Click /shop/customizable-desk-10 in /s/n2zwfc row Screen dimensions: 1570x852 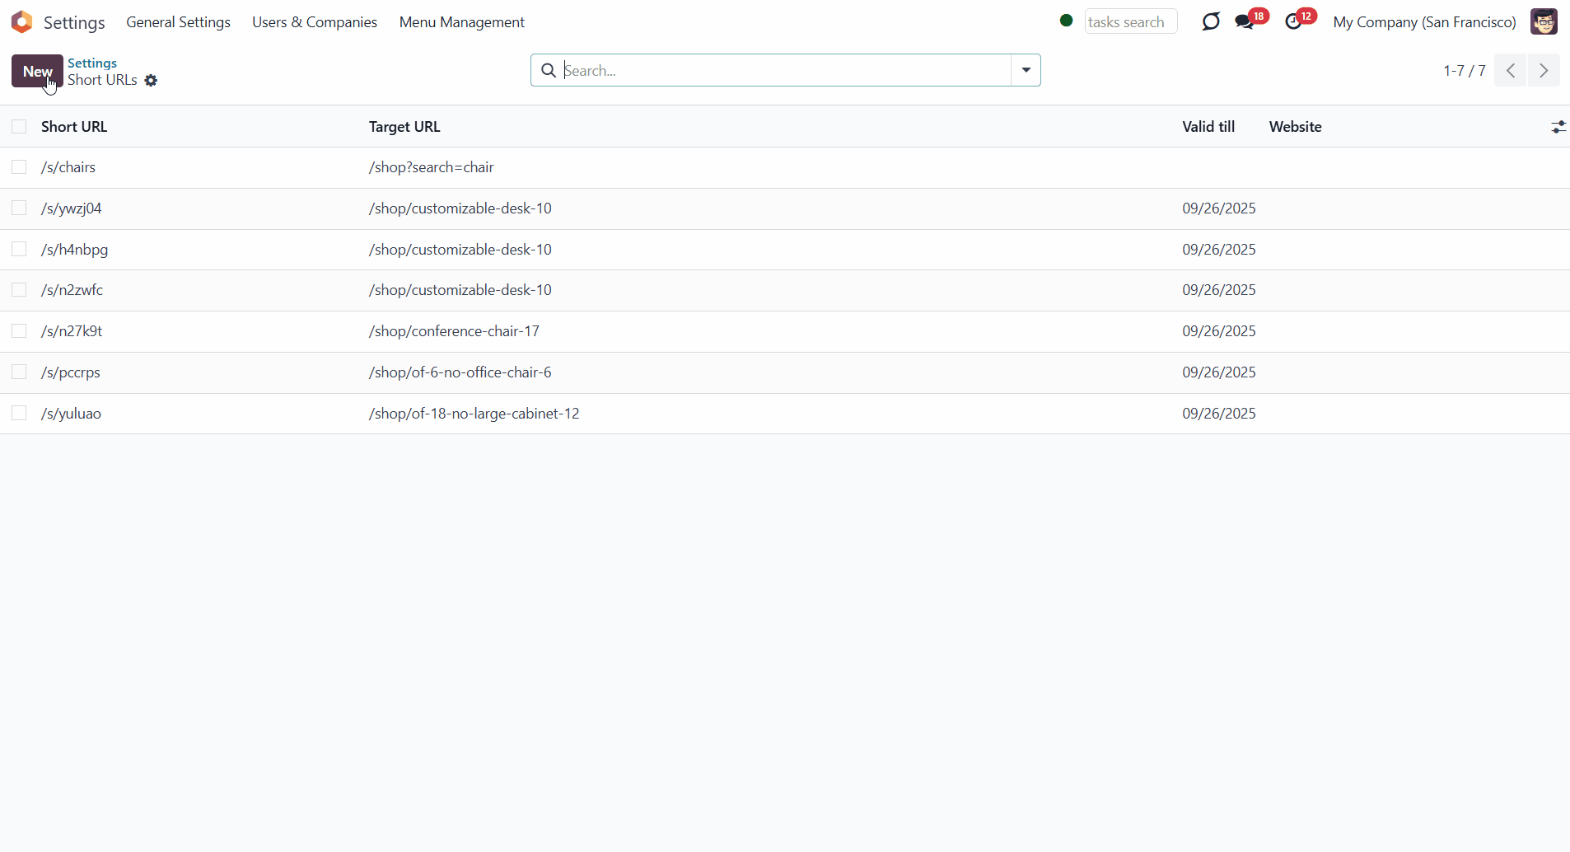coord(460,290)
